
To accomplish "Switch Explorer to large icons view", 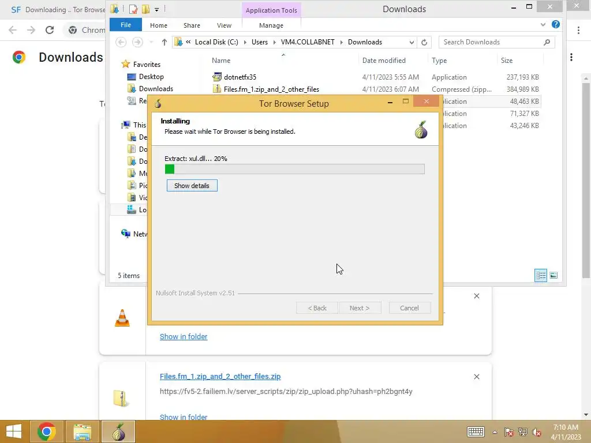I will coord(553,275).
